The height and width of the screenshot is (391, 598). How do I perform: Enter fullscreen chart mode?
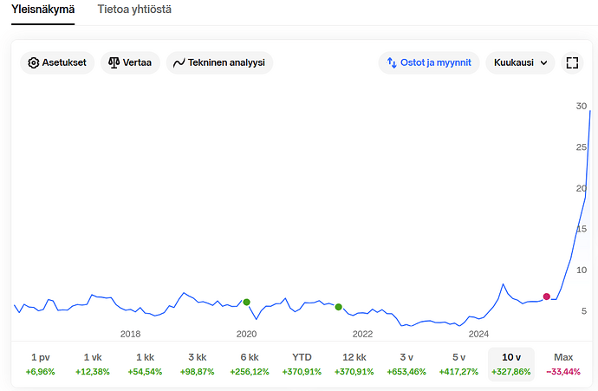coord(571,62)
